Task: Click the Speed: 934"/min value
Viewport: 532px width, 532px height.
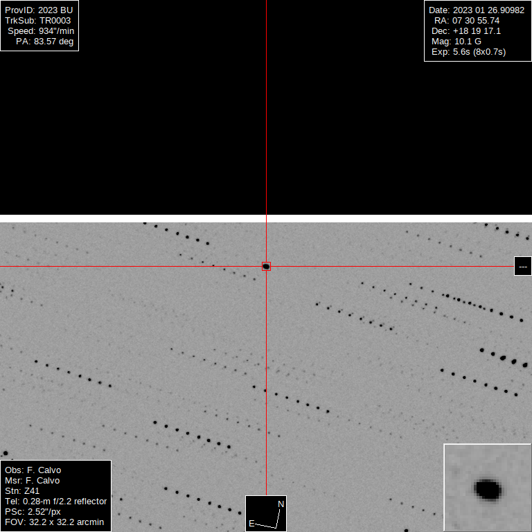Action: [41, 31]
